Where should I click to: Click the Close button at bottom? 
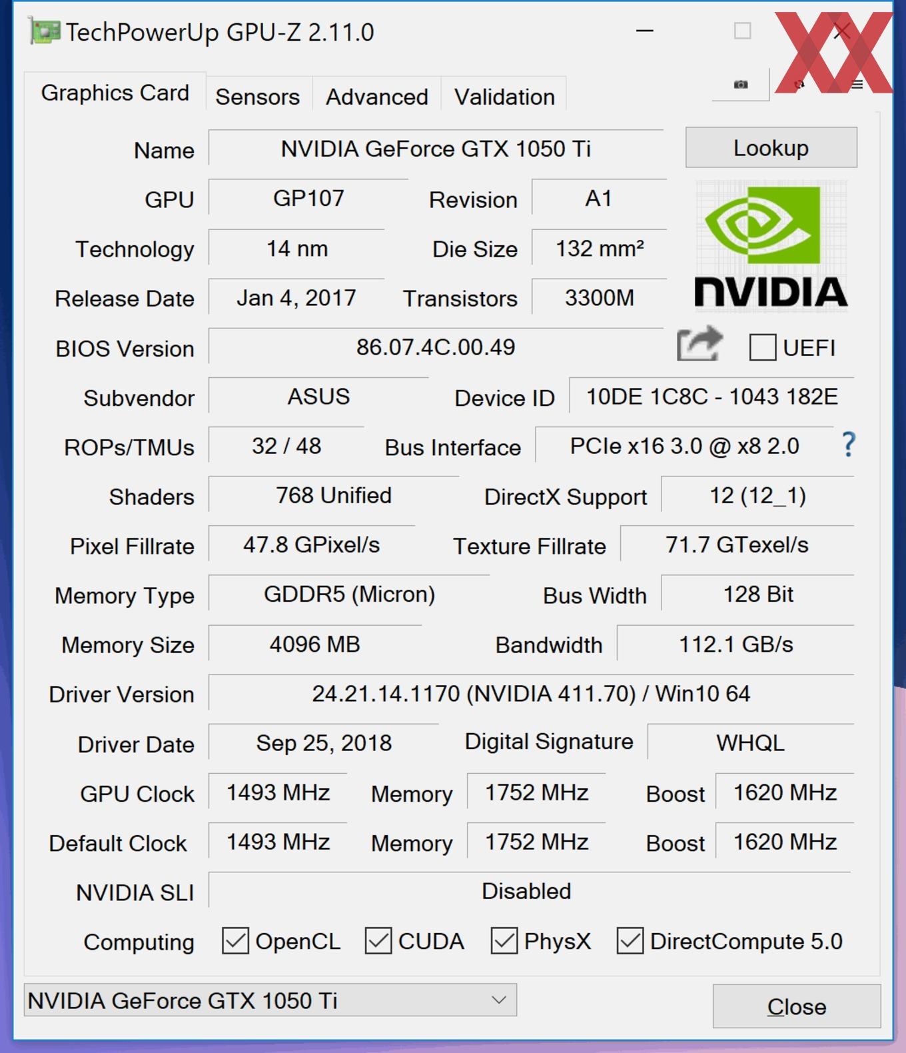coord(797,1006)
